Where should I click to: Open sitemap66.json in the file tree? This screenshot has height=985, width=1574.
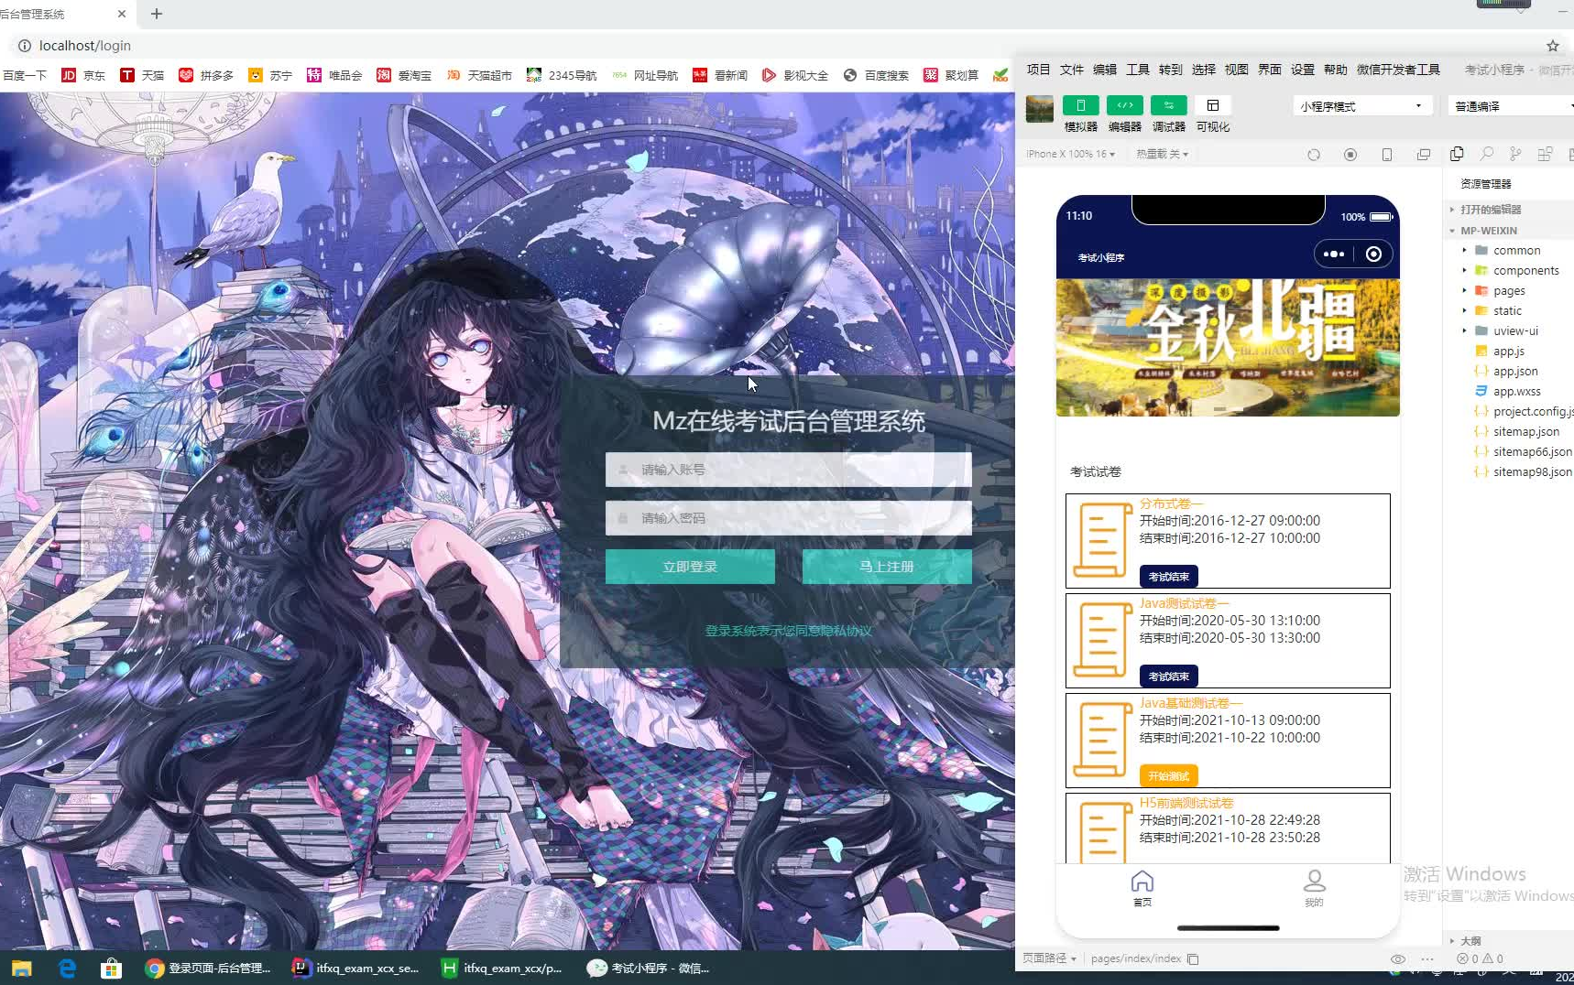(x=1532, y=451)
